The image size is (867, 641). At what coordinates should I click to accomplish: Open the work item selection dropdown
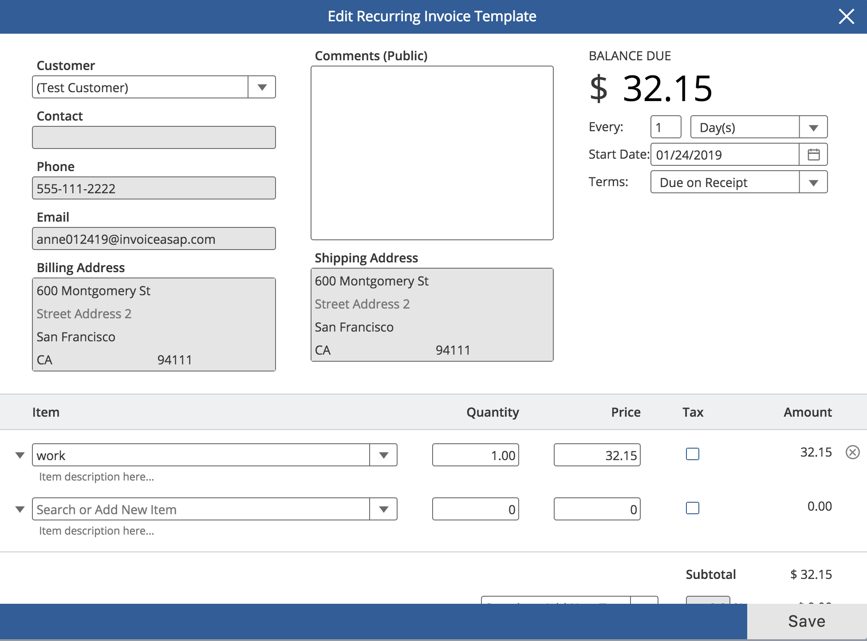click(x=383, y=455)
